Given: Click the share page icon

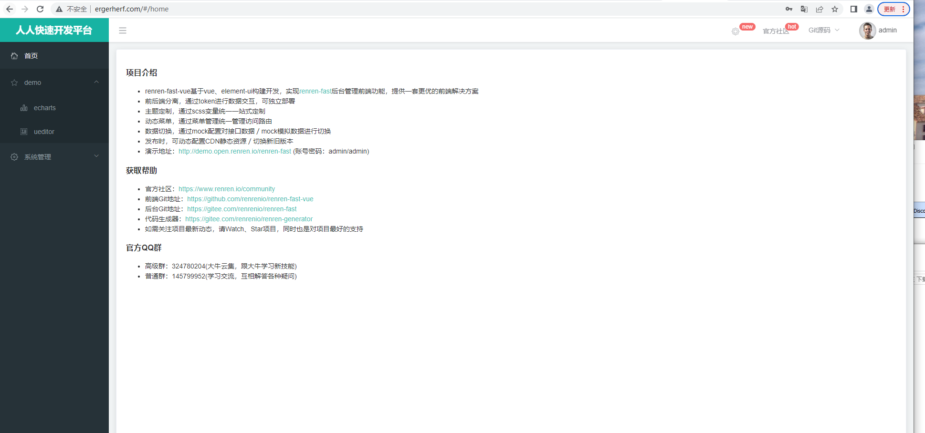Looking at the screenshot, I should click(820, 9).
